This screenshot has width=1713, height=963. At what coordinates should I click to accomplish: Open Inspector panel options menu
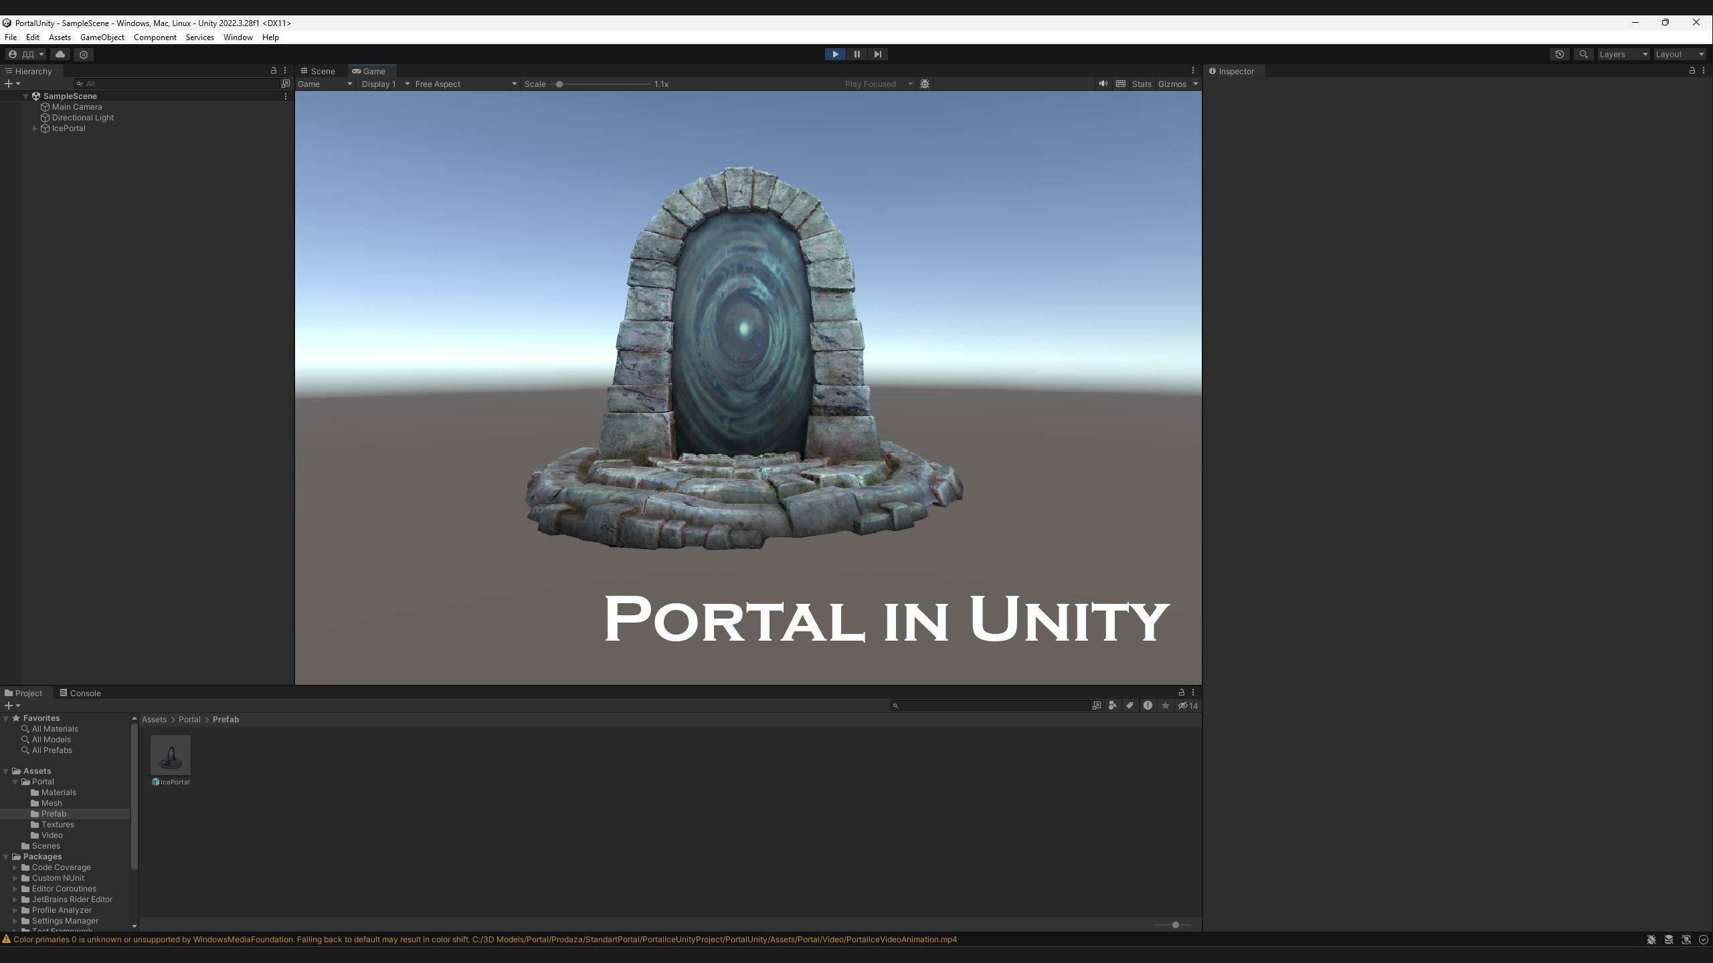tap(1704, 70)
